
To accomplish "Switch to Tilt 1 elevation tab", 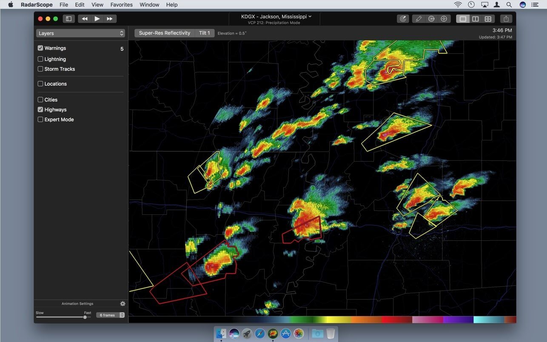I will (x=204, y=33).
